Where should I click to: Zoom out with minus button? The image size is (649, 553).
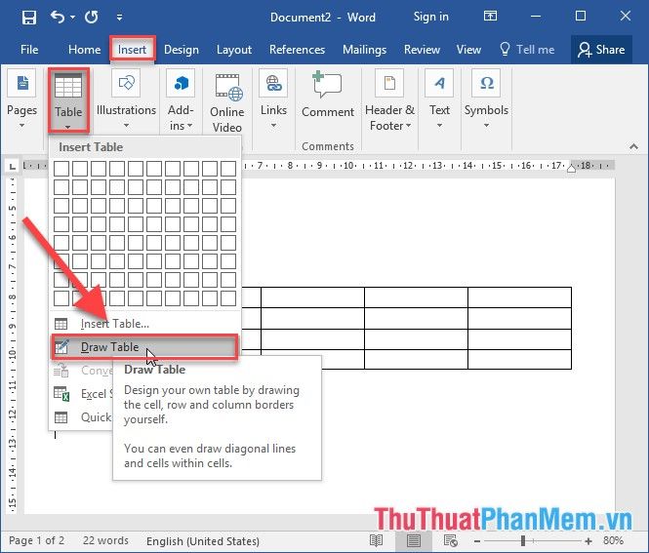tap(477, 541)
